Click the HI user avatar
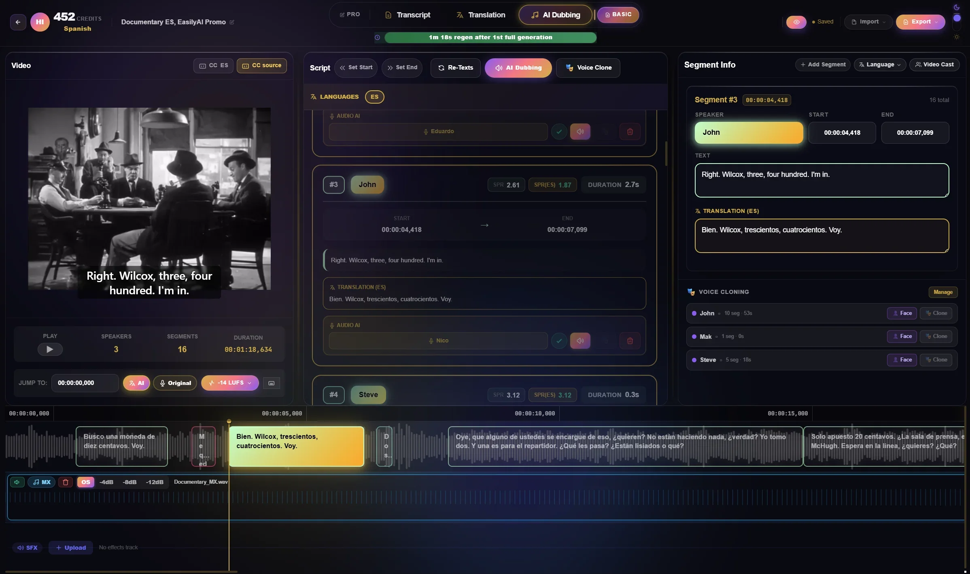Viewport: 970px width, 574px height. [40, 22]
